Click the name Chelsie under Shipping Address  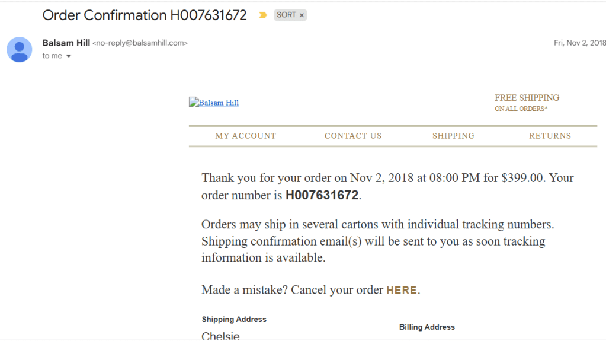pos(220,336)
